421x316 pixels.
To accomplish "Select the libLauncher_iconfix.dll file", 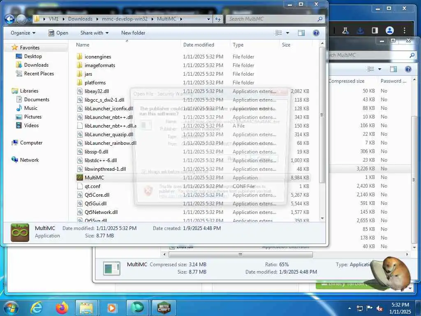I will (109, 108).
